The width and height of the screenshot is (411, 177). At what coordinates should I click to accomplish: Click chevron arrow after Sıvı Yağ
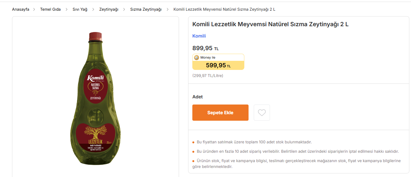(93, 9)
